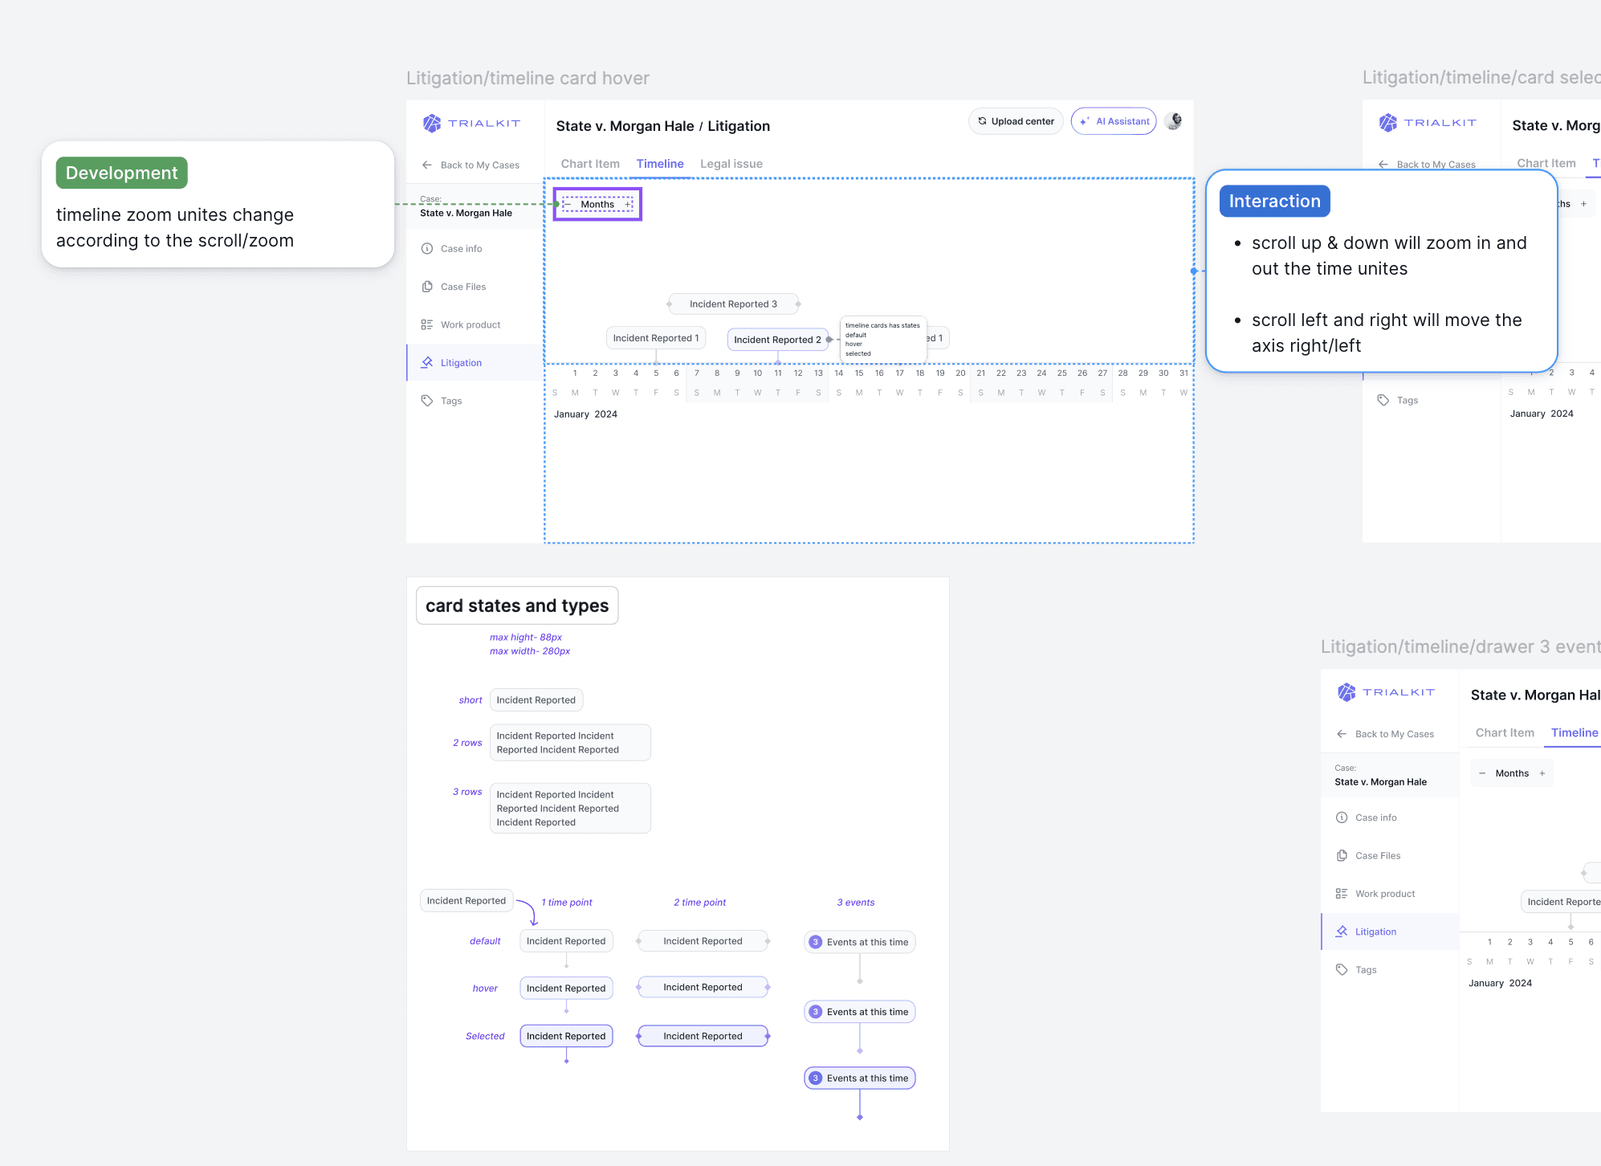Click the default Events at this time card

[x=859, y=942]
